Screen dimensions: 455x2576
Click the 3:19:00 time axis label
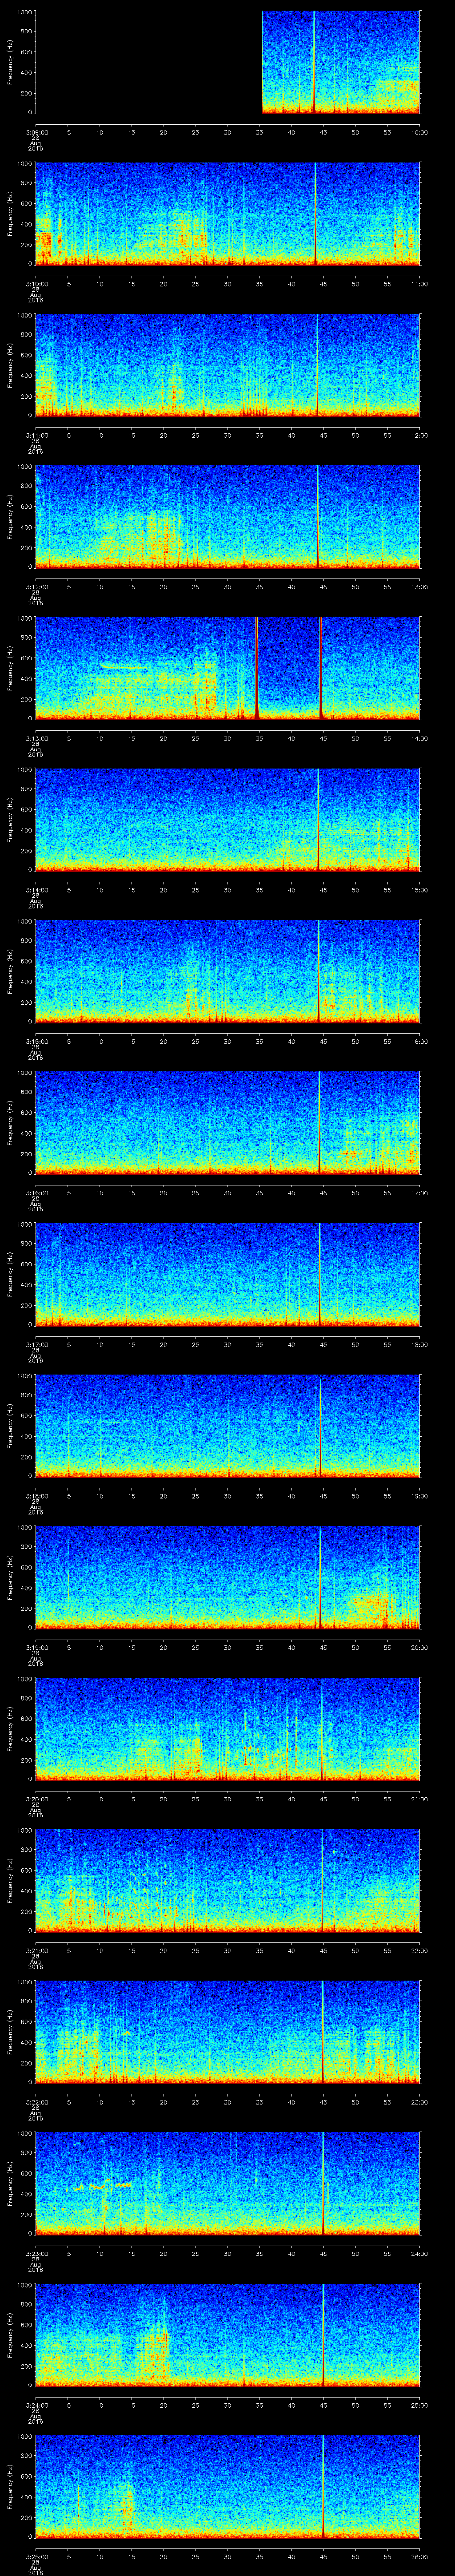point(36,1647)
